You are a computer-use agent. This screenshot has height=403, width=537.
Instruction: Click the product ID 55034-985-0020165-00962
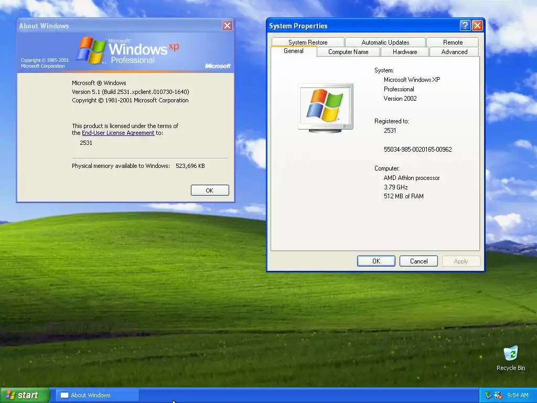tap(418, 150)
